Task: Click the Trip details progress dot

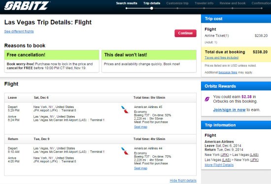Action: [x=152, y=8]
